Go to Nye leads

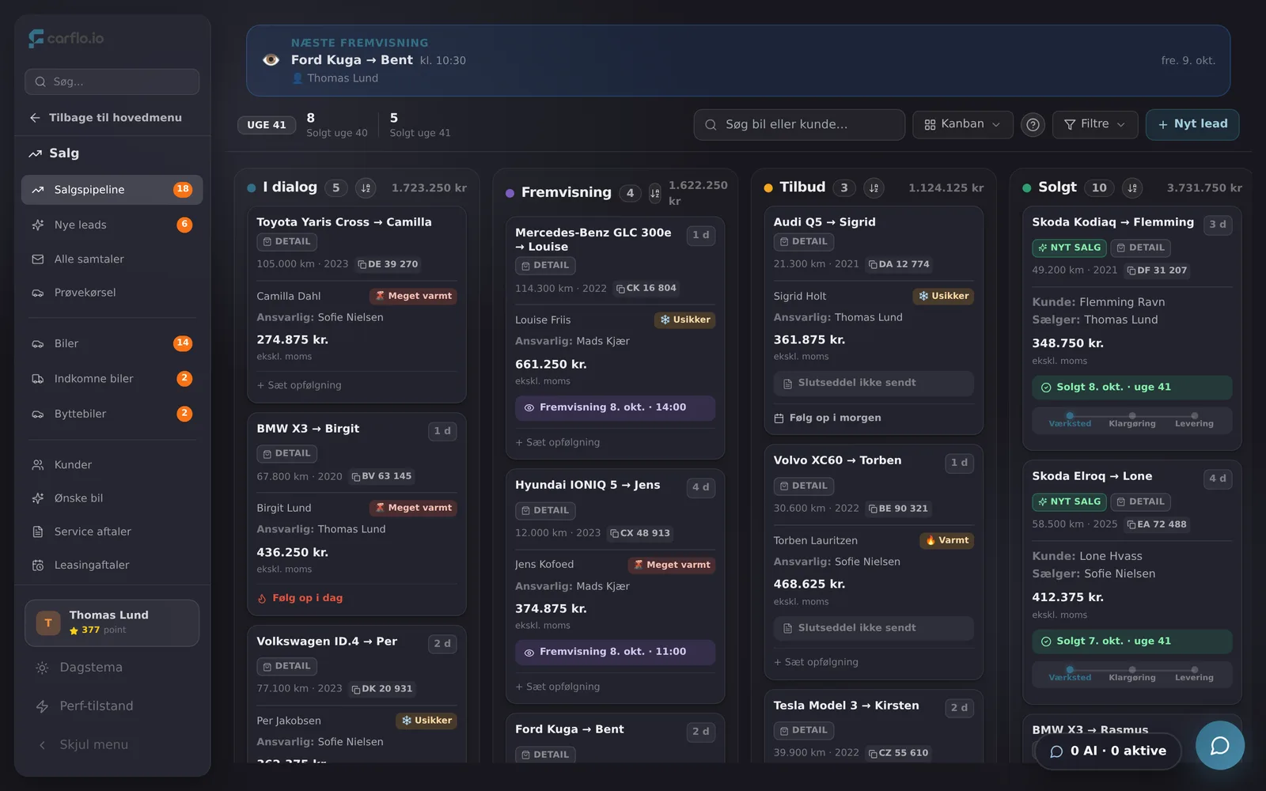tap(112, 225)
